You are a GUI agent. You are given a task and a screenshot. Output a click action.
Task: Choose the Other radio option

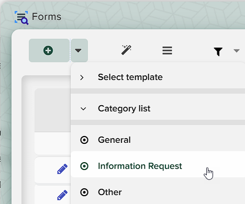coord(84,192)
